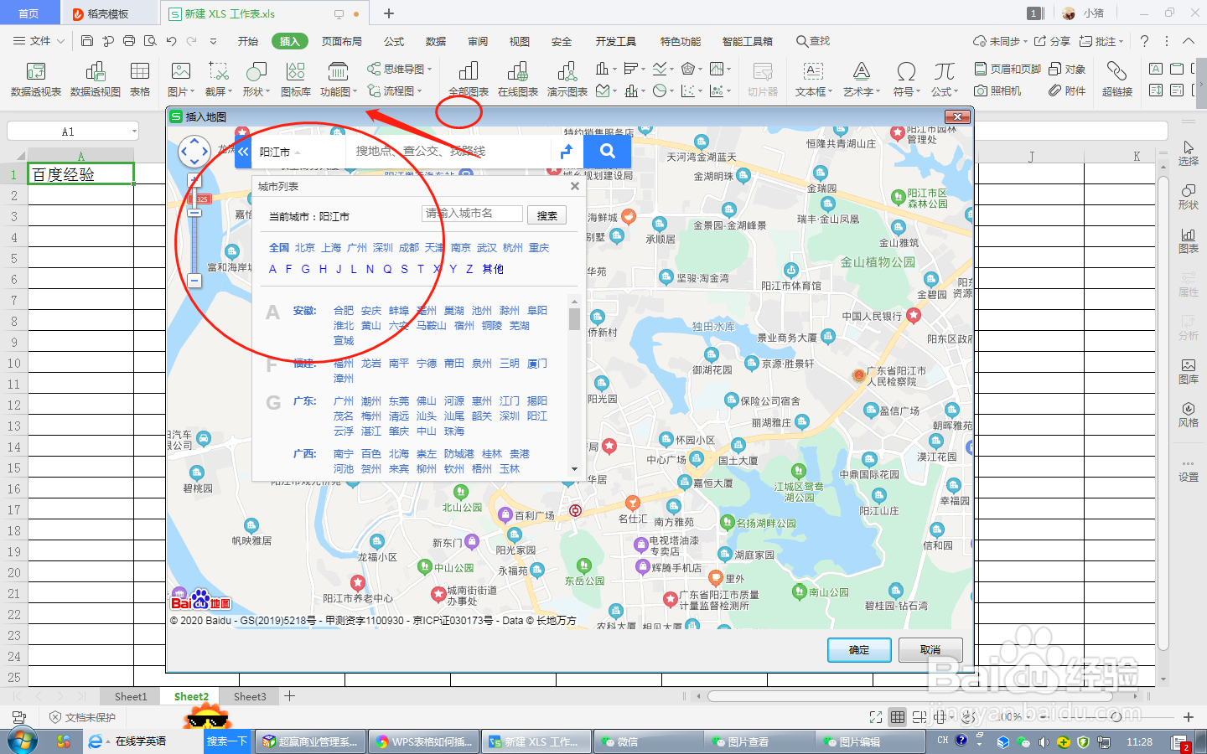The image size is (1207, 754).
Task: Click the map zoom level slider handle
Action: [194, 213]
